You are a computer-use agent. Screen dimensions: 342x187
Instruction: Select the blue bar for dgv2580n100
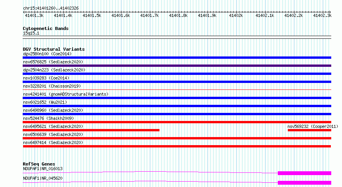(x=177, y=58)
